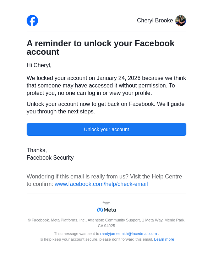This screenshot has height=273, width=213.
Task: Click the "don't forward this email" notice
Action: click(x=96, y=239)
